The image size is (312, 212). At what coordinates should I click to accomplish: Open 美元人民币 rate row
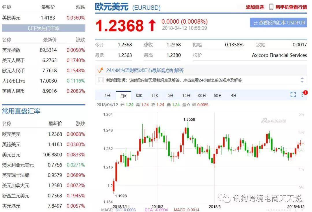click(44, 60)
